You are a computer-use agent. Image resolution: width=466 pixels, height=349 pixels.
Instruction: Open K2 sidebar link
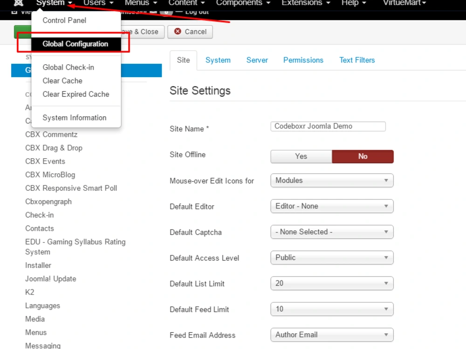[30, 292]
